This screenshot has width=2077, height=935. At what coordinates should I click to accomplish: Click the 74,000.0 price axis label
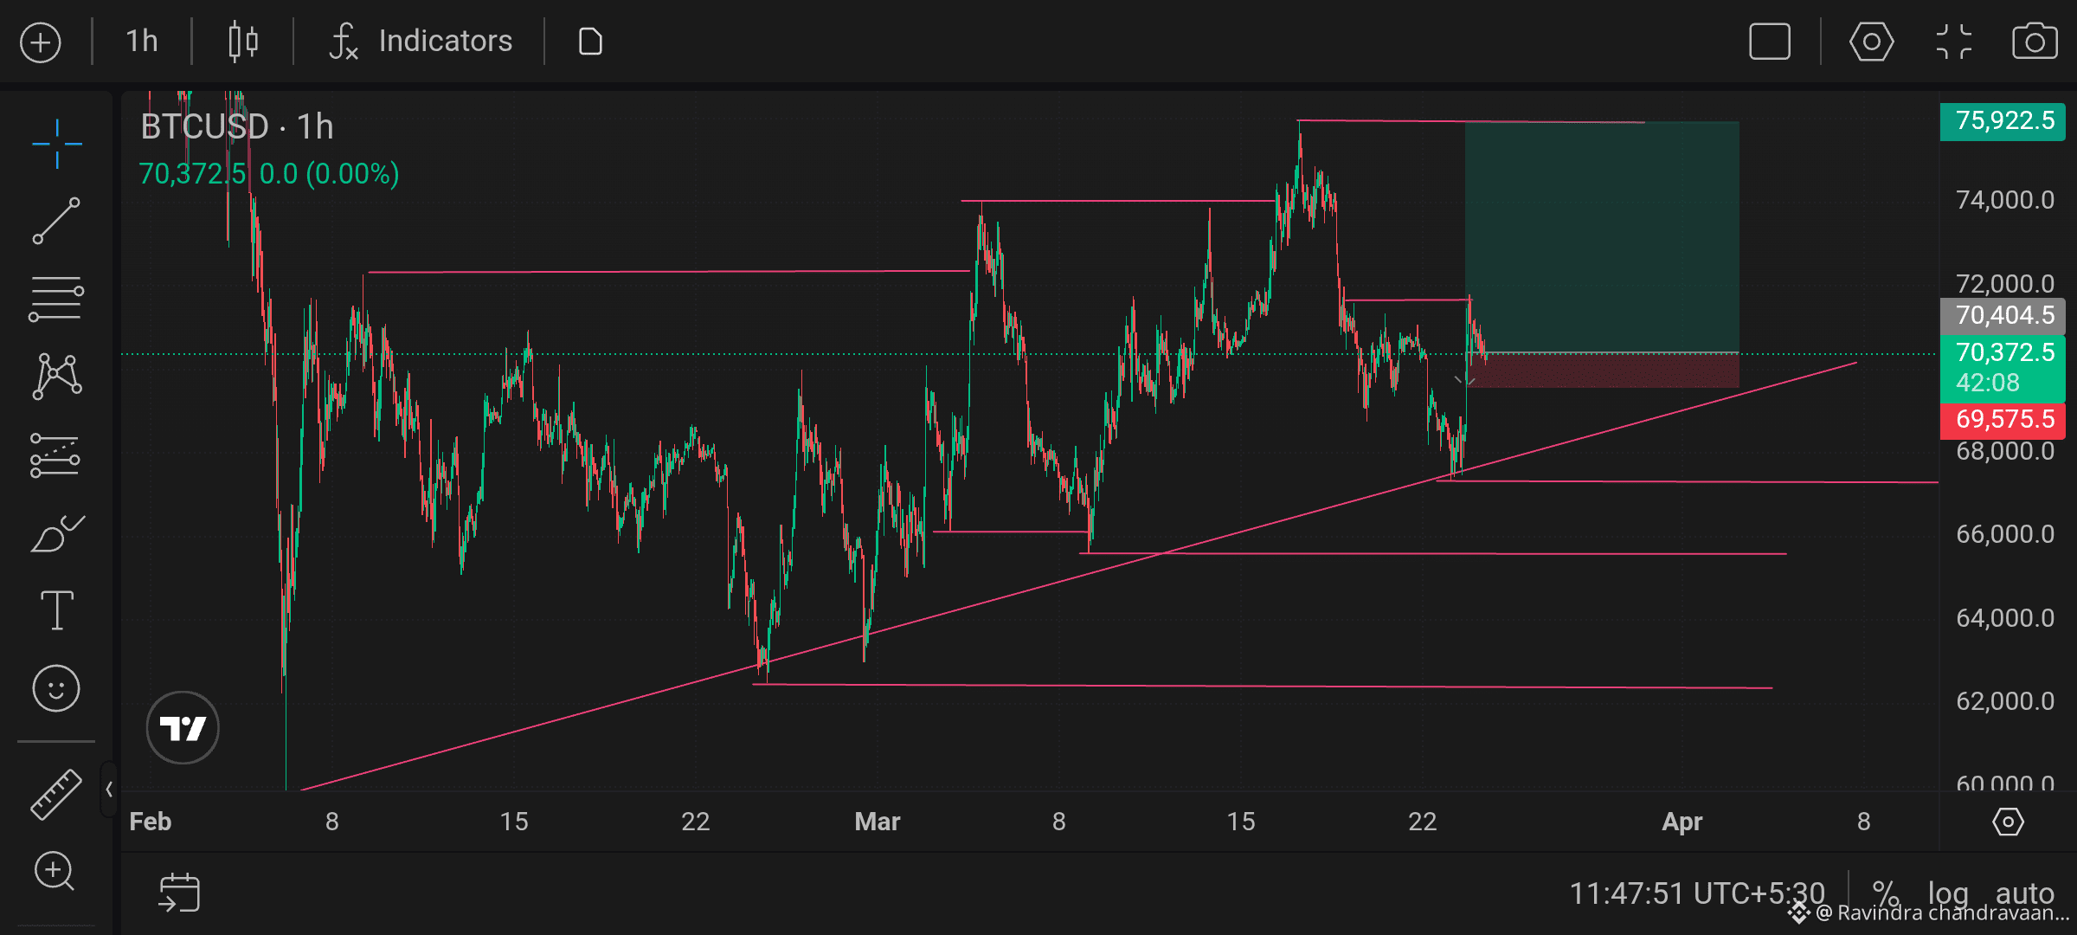(2004, 200)
